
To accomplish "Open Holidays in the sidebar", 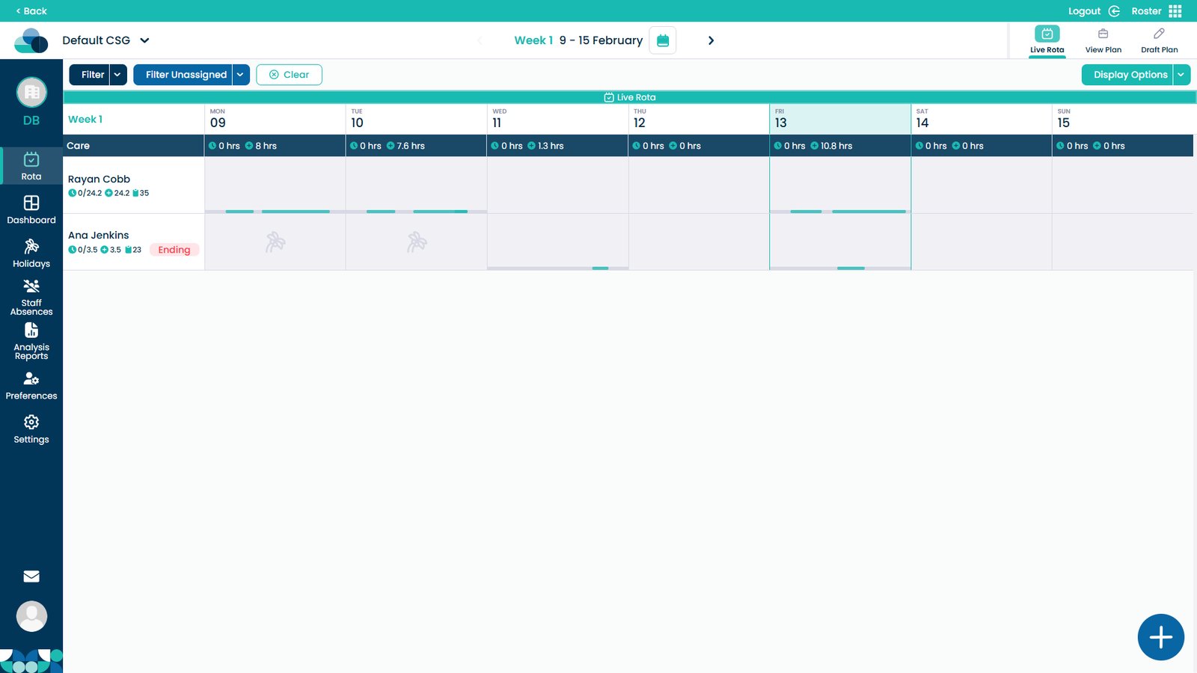I will pyautogui.click(x=31, y=253).
